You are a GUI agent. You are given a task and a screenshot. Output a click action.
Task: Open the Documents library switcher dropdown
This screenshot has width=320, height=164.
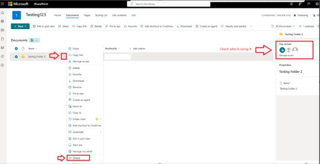coord(35,40)
